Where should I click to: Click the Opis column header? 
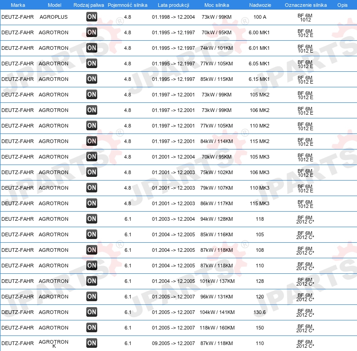[x=342, y=5]
